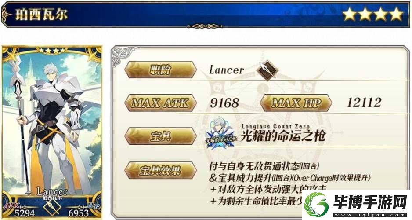This screenshot has width=412, height=220.
Task: Select the 职阶 class label
Action: tap(161, 70)
